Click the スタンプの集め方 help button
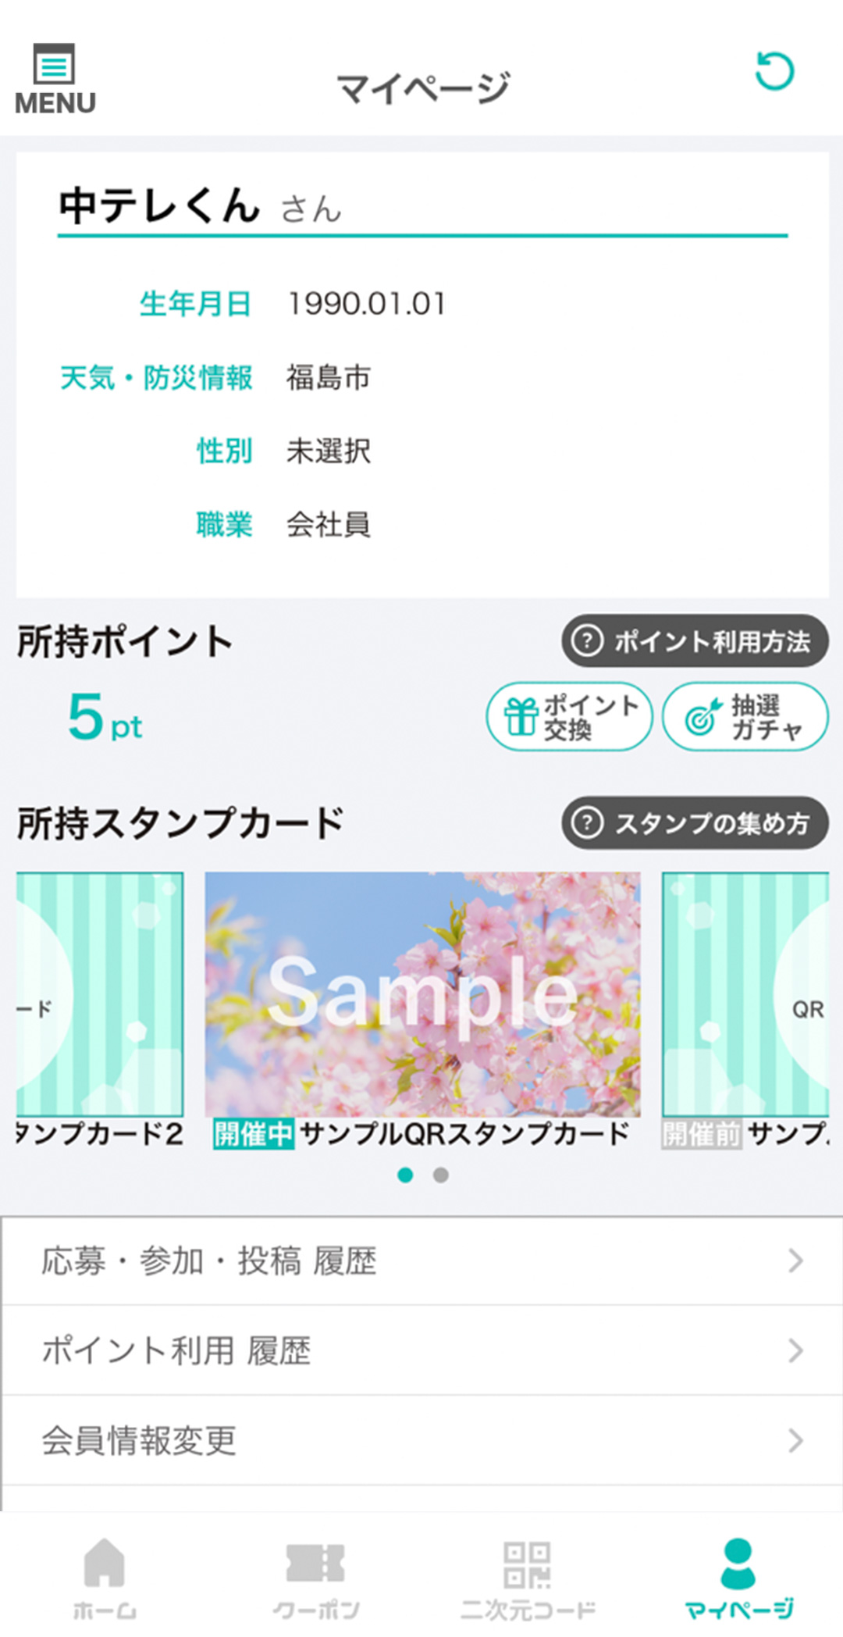Image resolution: width=843 pixels, height=1637 pixels. click(695, 822)
